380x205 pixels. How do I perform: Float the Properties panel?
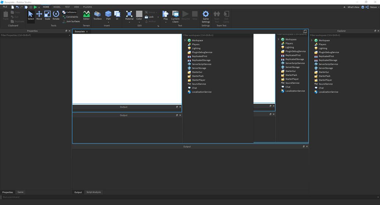tap(66, 31)
